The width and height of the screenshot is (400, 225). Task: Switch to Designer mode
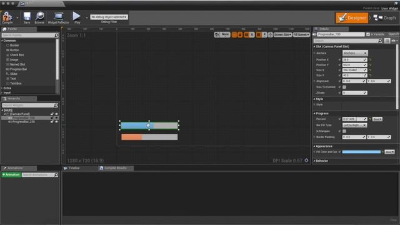click(x=352, y=18)
